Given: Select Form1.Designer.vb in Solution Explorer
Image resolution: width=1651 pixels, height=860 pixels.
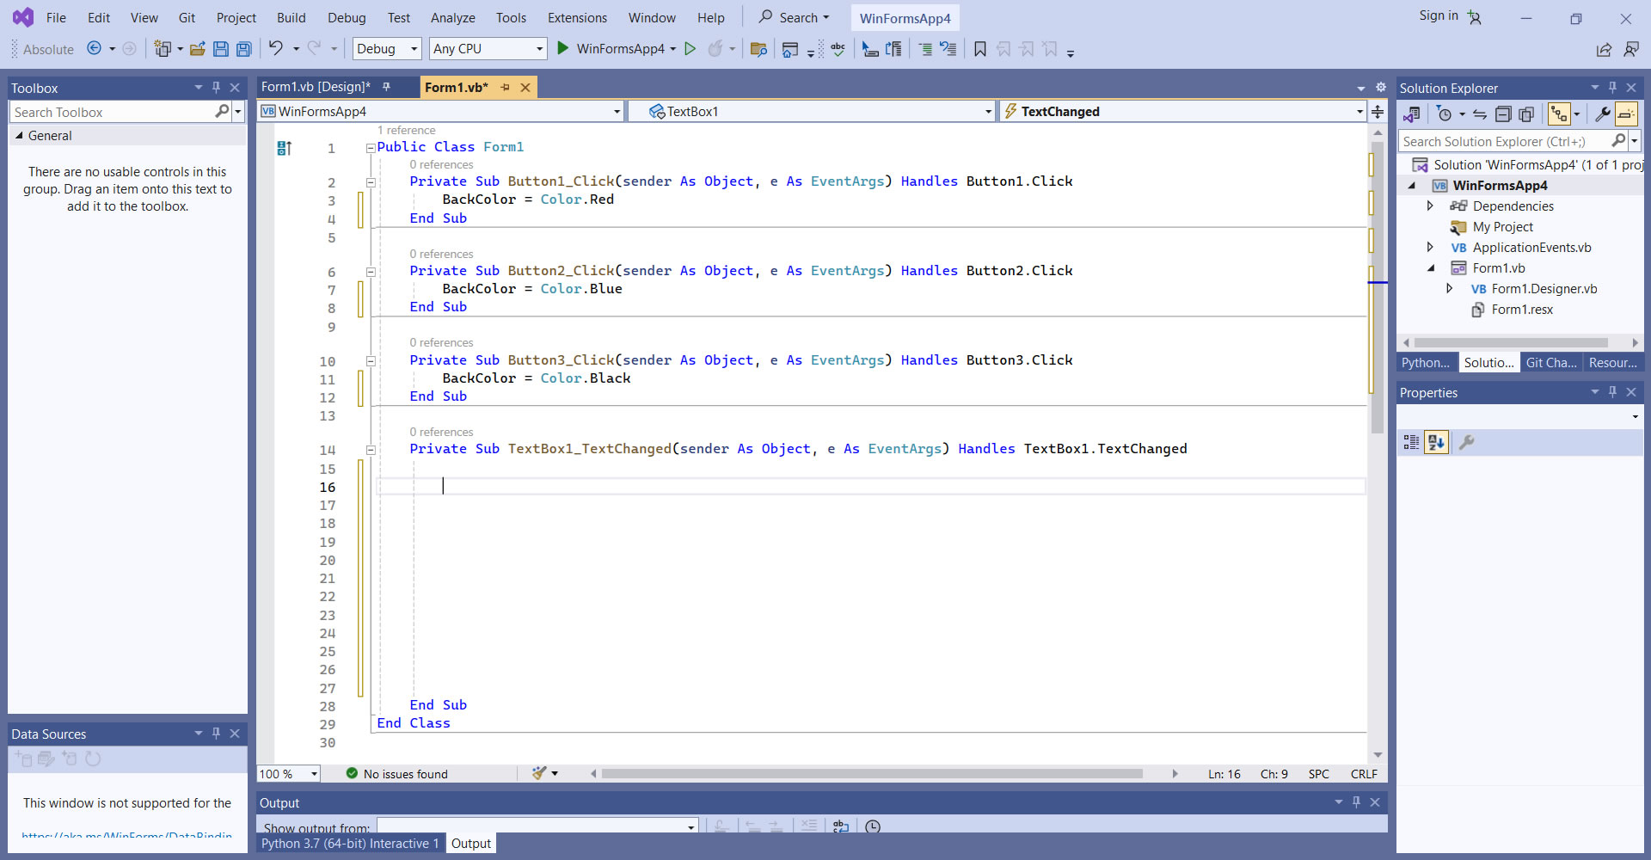Looking at the screenshot, I should coord(1544,289).
